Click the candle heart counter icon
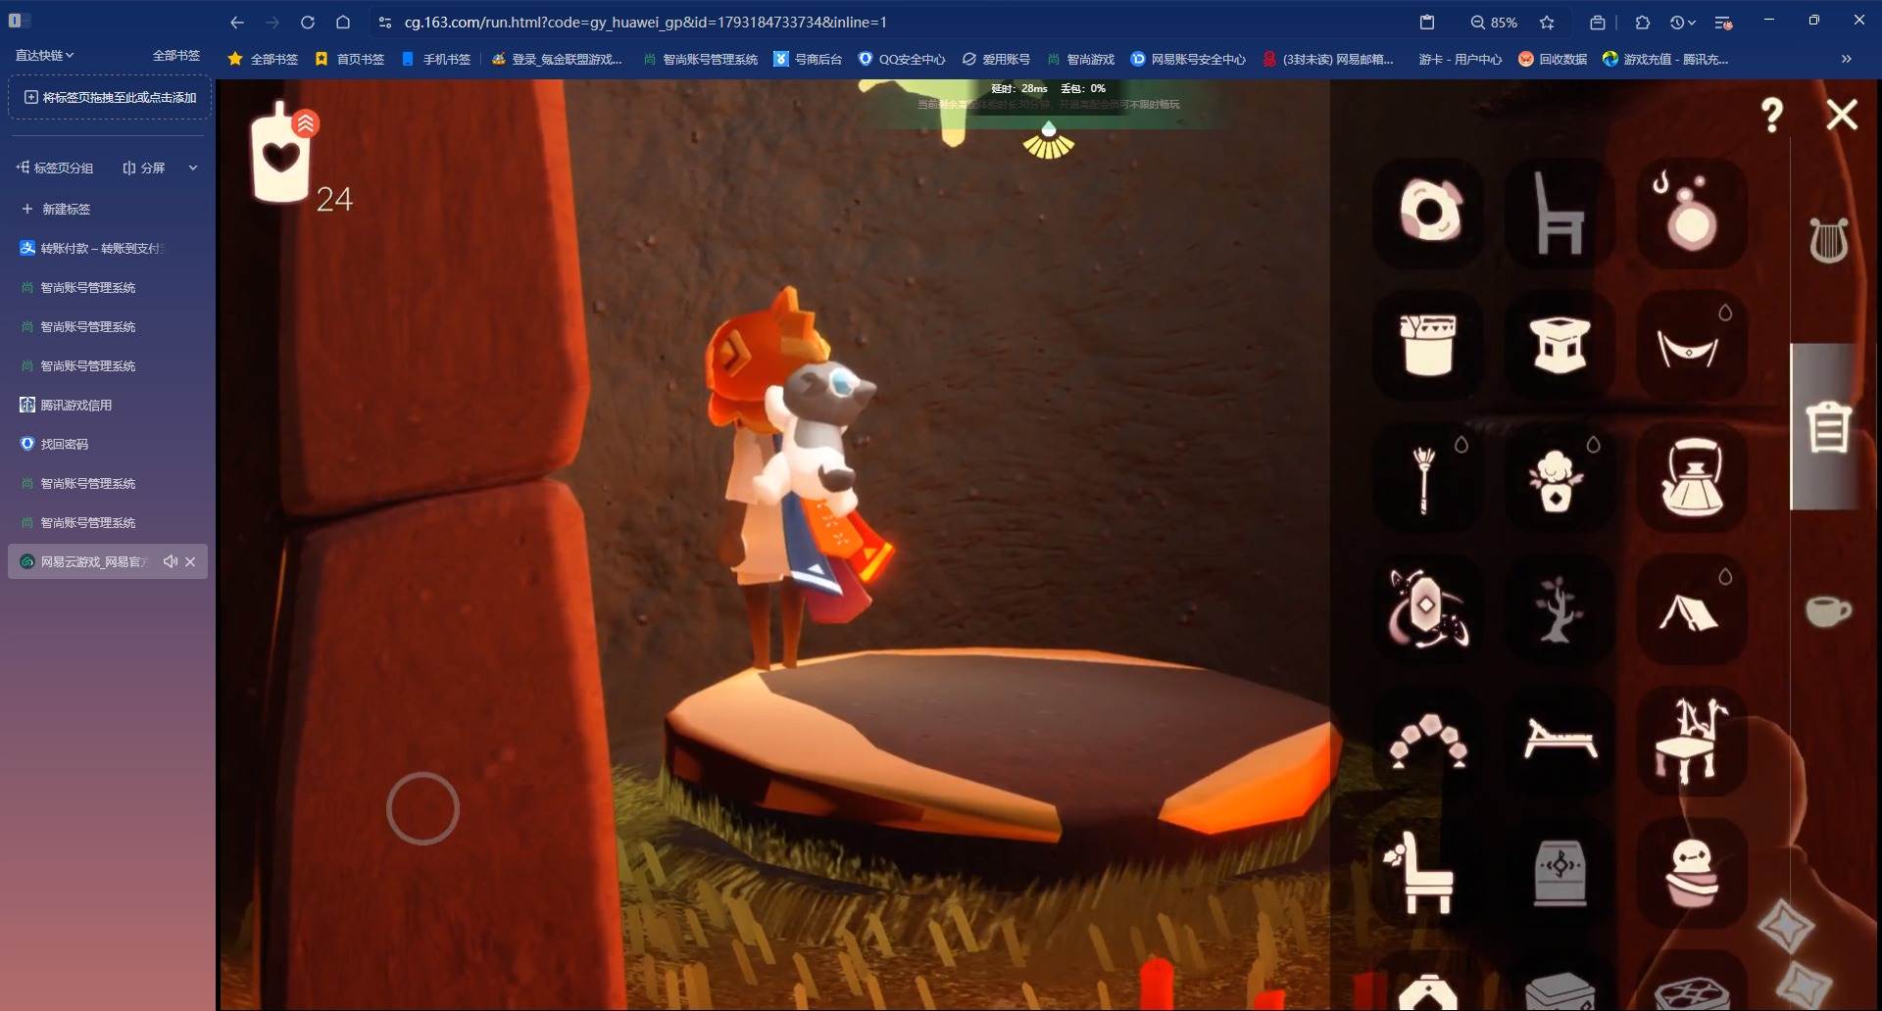The width and height of the screenshot is (1882, 1011). 282,154
